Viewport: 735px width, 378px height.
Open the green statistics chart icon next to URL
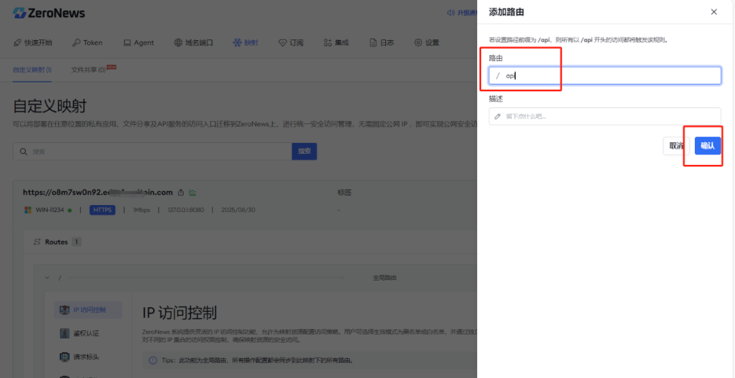click(193, 193)
